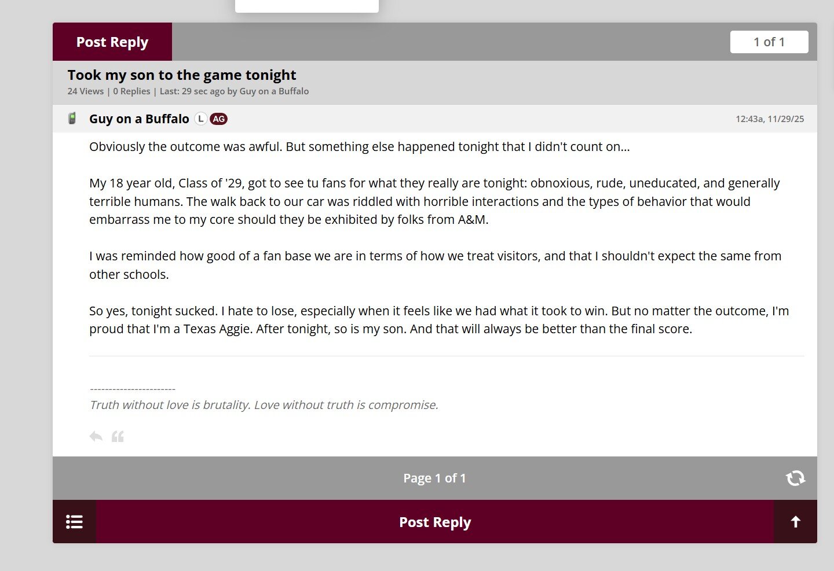Viewport: 834px width, 571px height.
Task: Click the maroon "AG" badge icon
Action: tap(218, 119)
